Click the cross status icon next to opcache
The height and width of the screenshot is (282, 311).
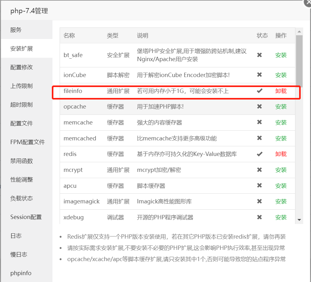(x=259, y=106)
